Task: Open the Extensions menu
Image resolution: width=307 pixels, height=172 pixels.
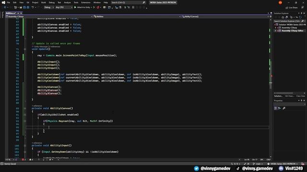Action: (x=86, y=2)
